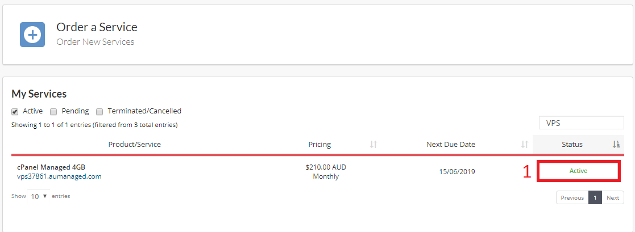Go to Next page of services
Viewport: 635px width, 232px height.
click(613, 197)
